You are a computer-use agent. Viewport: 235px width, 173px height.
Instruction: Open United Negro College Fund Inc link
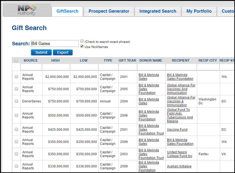click(181, 154)
